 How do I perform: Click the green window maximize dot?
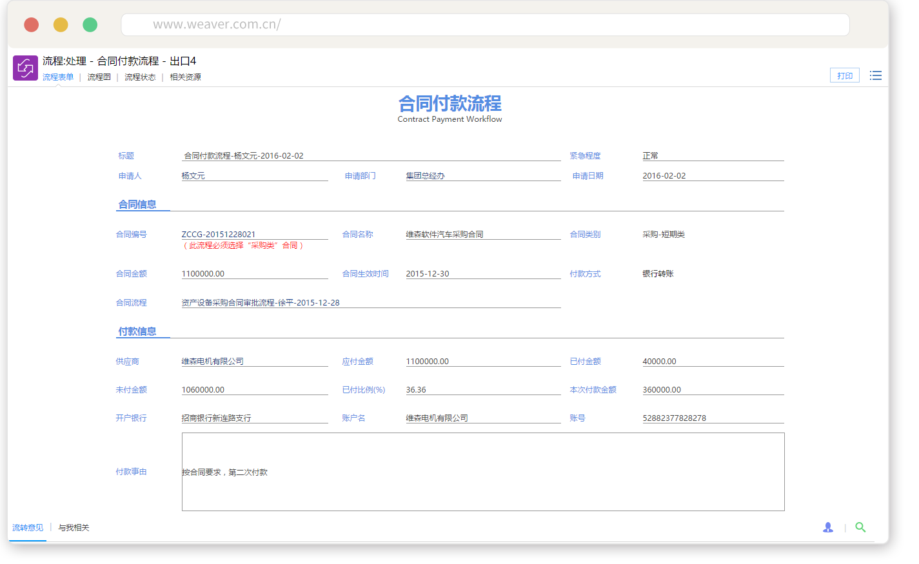point(90,25)
